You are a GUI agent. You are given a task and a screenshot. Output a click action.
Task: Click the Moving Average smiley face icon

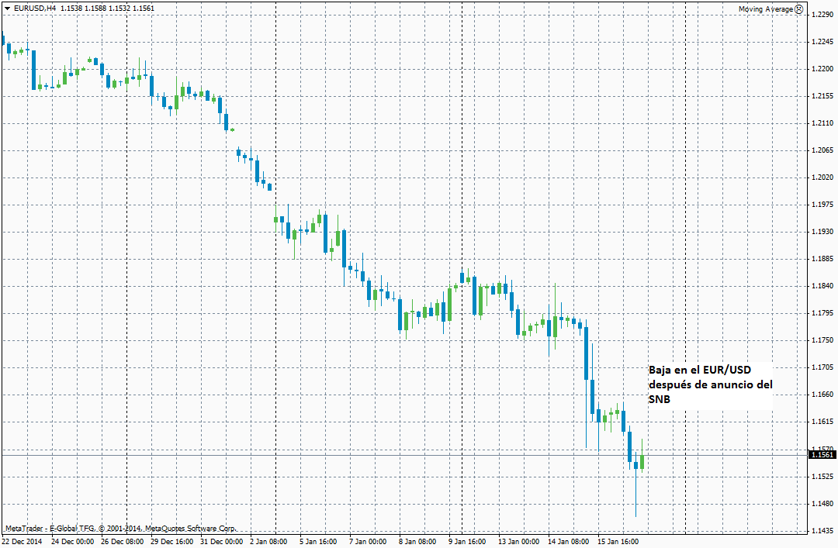(798, 9)
